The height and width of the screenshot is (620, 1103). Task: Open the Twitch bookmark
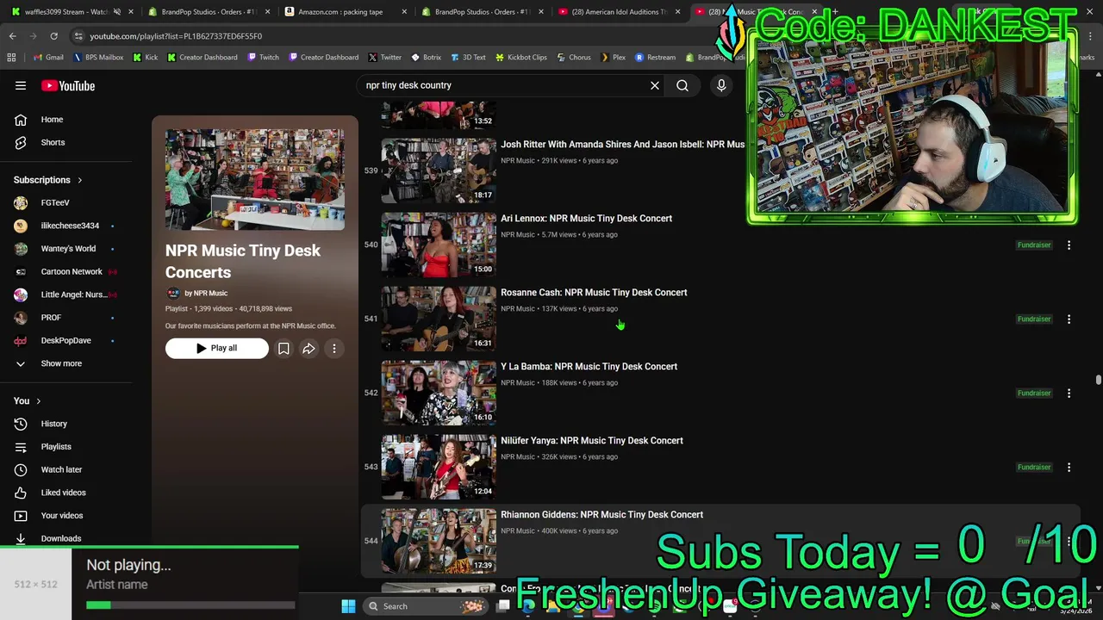click(x=264, y=58)
